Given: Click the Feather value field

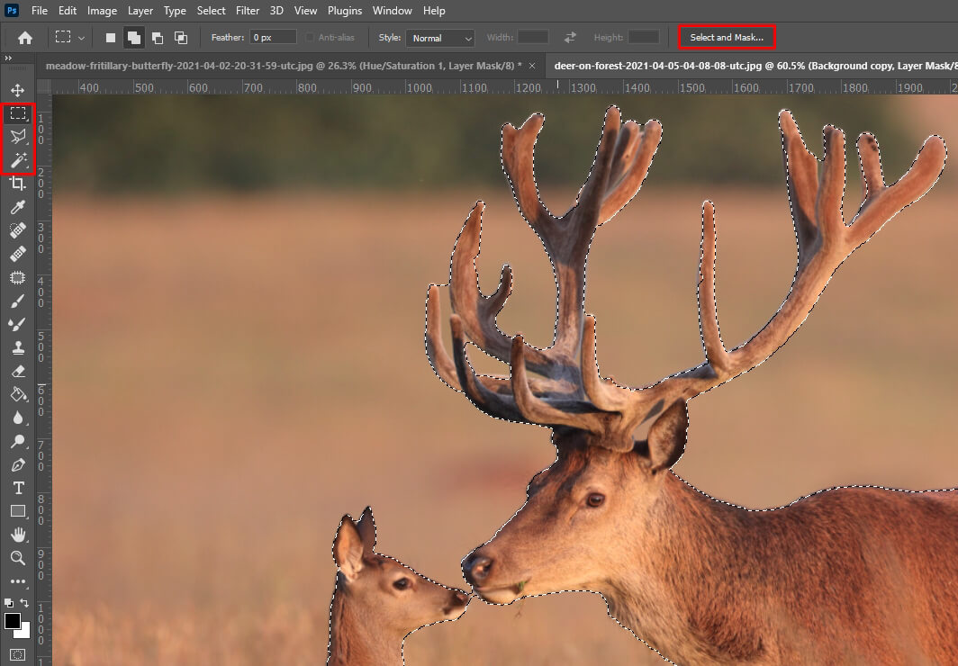Looking at the screenshot, I should tap(273, 37).
